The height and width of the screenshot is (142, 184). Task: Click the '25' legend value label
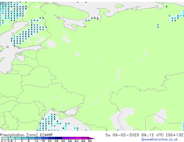click(56, 141)
